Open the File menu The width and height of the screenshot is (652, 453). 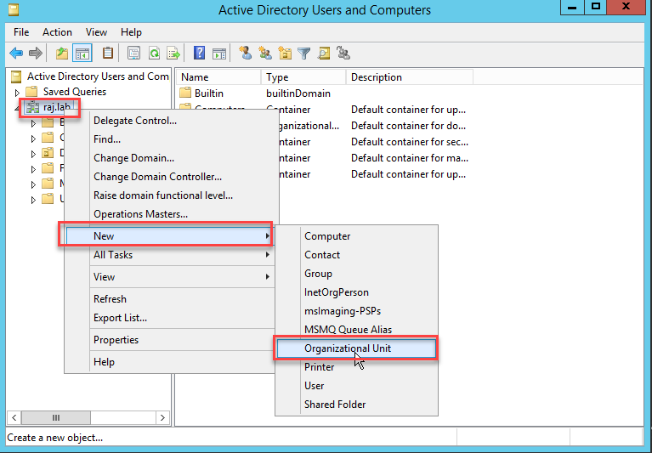[21, 32]
